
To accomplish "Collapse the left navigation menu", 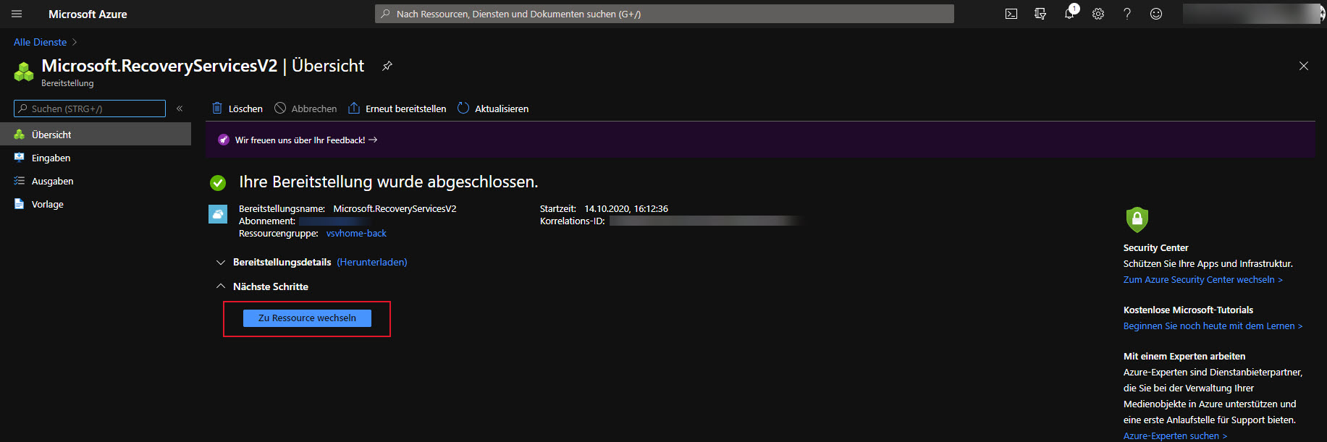I will [x=180, y=109].
